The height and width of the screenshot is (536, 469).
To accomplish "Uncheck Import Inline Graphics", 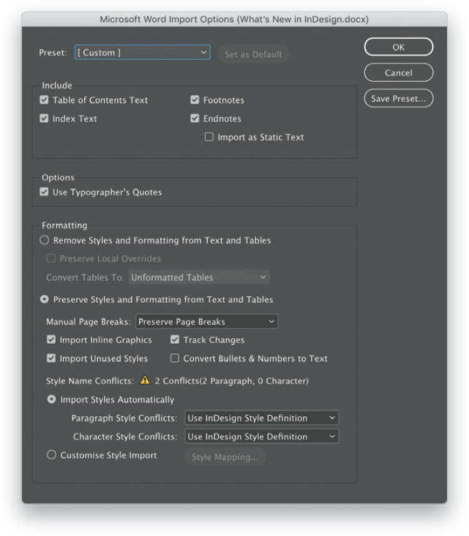I will coord(51,339).
